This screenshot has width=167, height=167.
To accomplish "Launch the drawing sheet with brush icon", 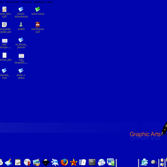I will [x=8, y=162].
